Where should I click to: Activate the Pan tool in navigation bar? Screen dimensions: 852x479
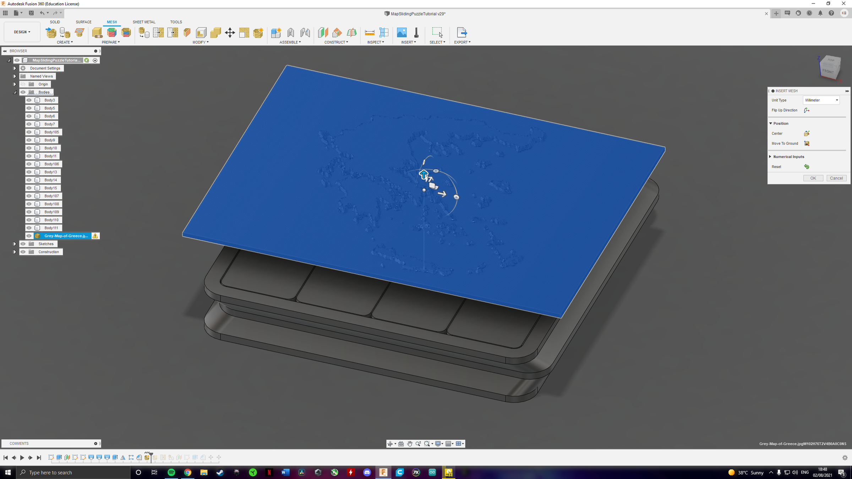(x=409, y=444)
